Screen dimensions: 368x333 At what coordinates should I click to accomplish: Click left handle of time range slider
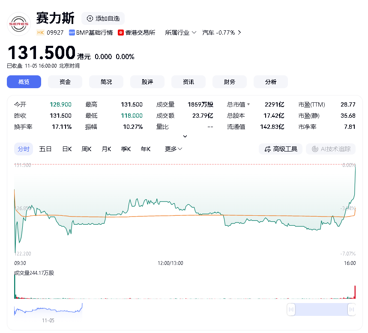[x=291, y=309]
